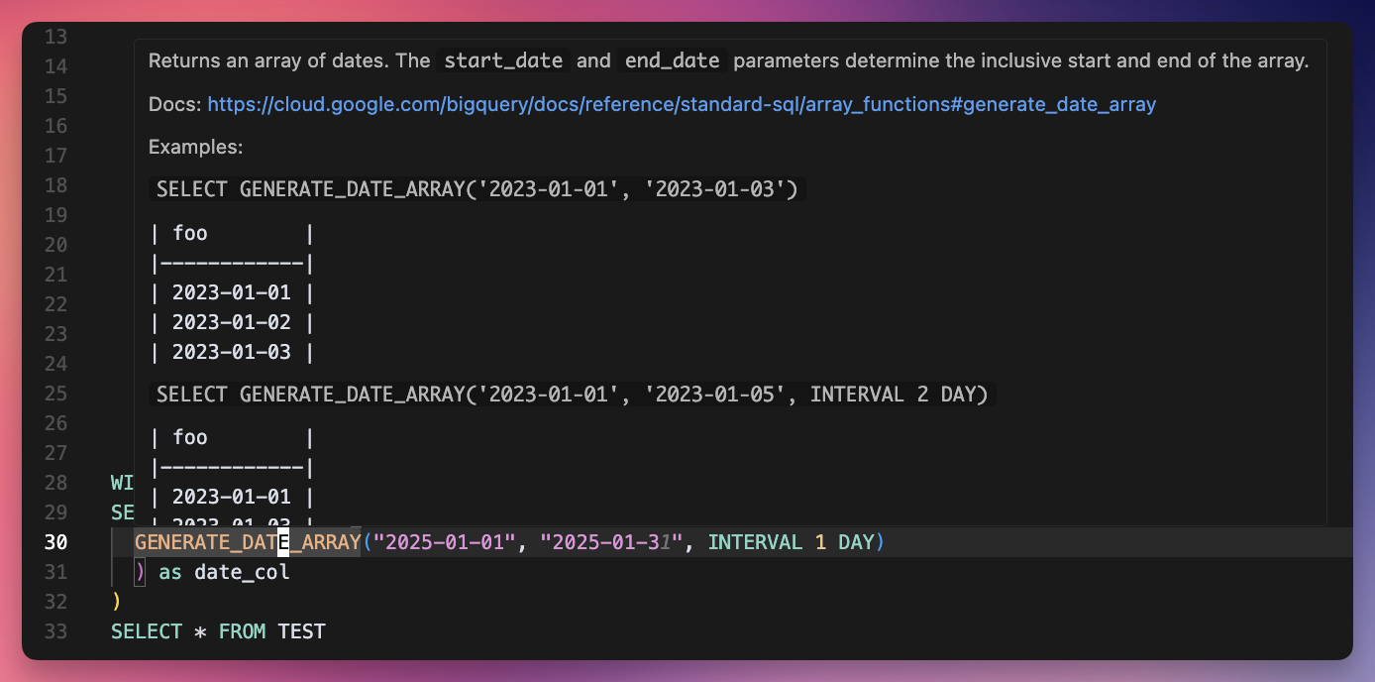Click SELECT keyword on line 33
This screenshot has width=1375, height=682.
146,631
